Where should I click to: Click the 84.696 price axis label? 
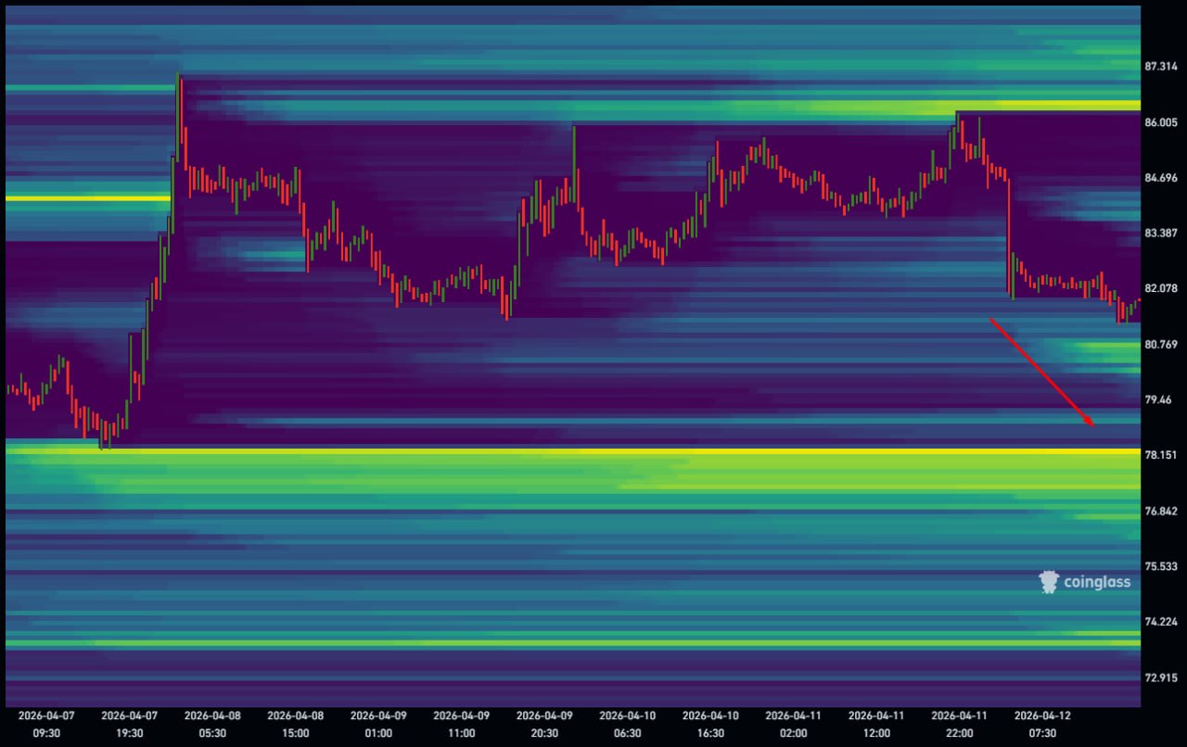tap(1161, 178)
